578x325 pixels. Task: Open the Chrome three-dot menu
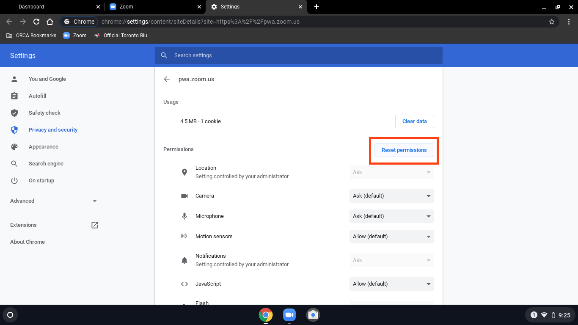pyautogui.click(x=568, y=22)
